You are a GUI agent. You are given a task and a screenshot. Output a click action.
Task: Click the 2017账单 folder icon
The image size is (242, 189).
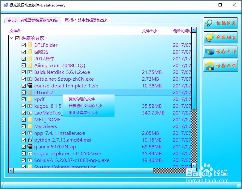coord(30,58)
